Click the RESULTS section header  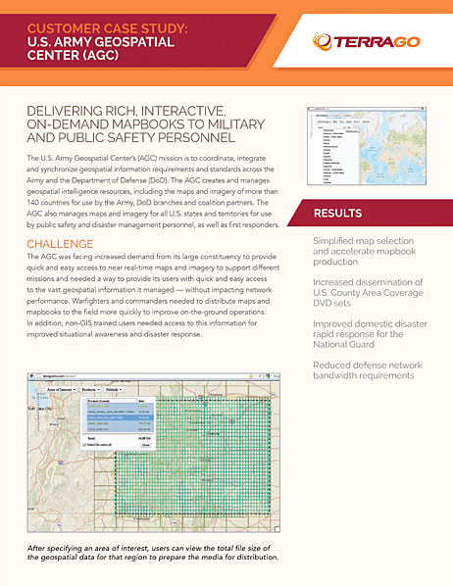click(x=337, y=213)
